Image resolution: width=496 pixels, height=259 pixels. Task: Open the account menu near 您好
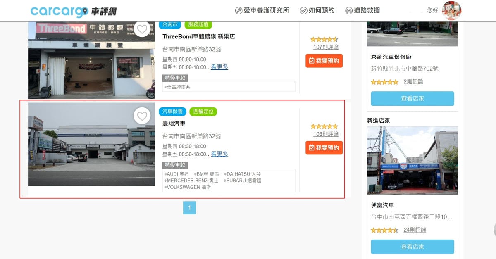point(432,11)
